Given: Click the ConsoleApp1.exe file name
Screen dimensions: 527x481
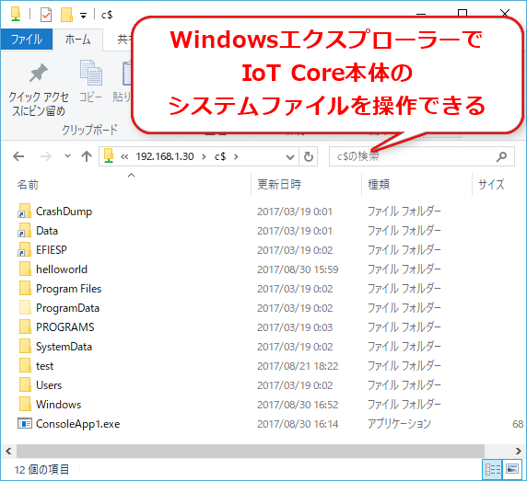Looking at the screenshot, I should (x=78, y=424).
